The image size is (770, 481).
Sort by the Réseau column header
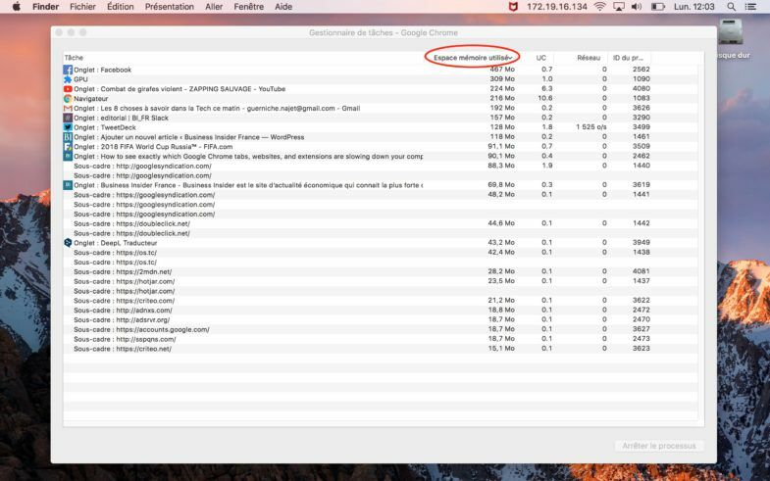click(x=589, y=58)
